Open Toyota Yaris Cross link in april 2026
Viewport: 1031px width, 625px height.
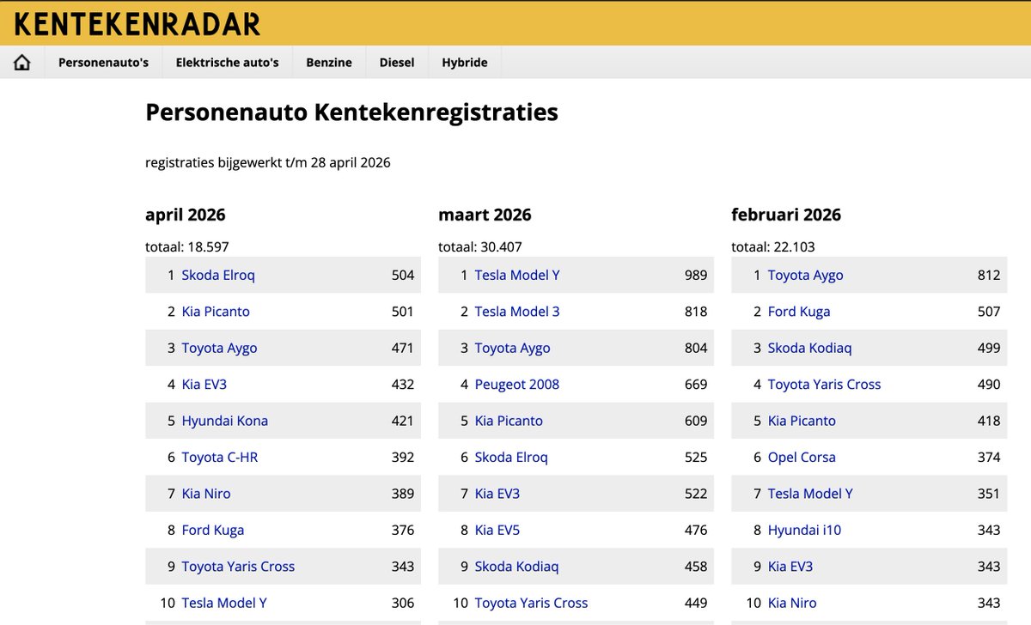tap(238, 567)
